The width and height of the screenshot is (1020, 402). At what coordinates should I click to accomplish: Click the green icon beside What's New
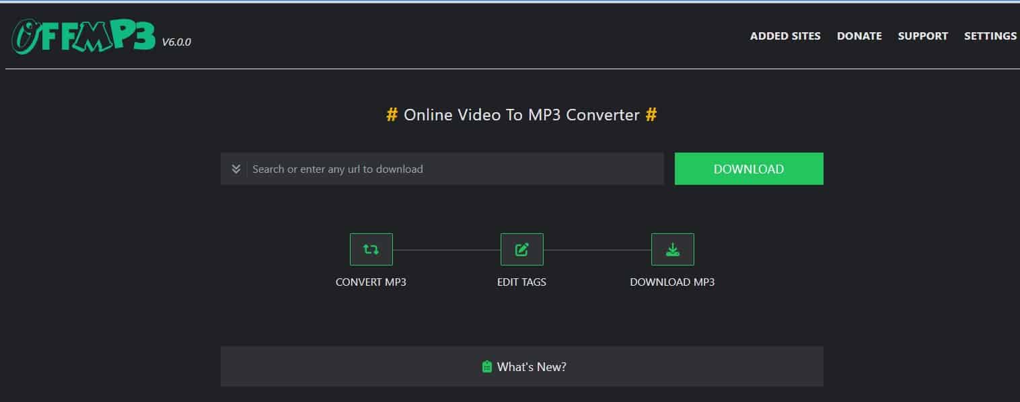pyautogui.click(x=486, y=366)
